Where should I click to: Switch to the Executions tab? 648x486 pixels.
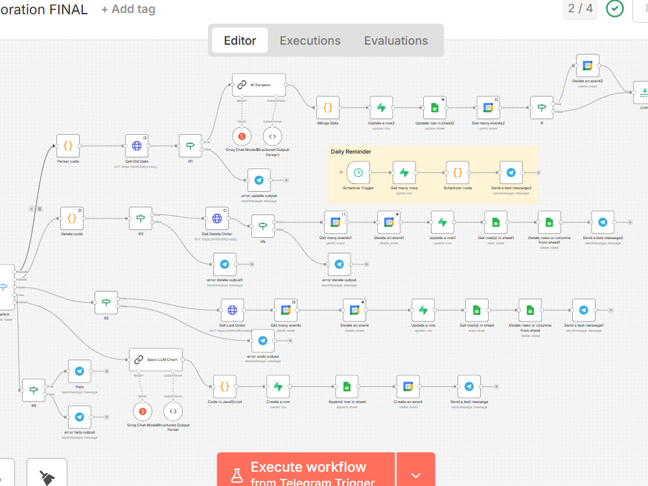pyautogui.click(x=310, y=40)
